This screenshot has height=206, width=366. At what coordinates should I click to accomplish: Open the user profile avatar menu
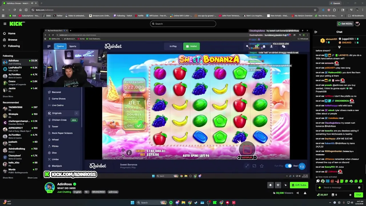point(357,24)
